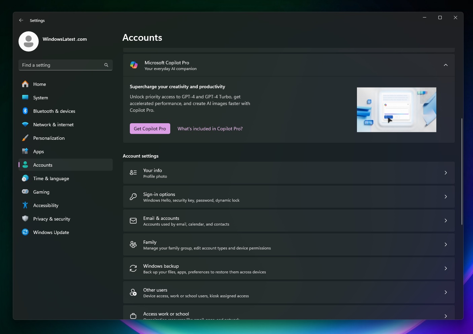
Task: Click the Network wifi icon
Action: [25, 124]
